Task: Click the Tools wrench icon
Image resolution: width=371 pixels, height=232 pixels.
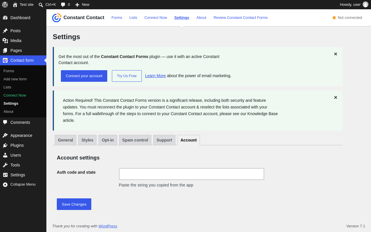Action: 5,165
